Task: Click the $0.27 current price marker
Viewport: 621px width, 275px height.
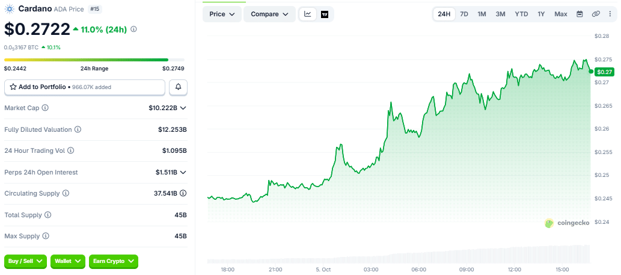Action: (604, 72)
